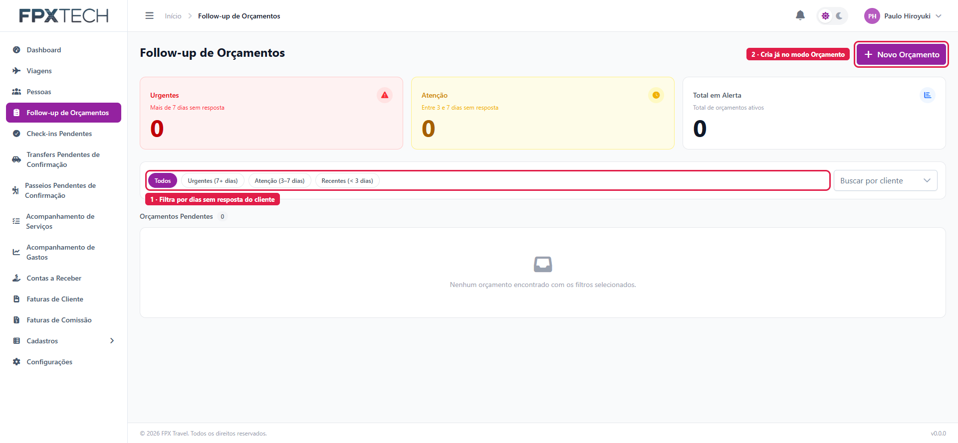
Task: Click the Faturas de Cliente document icon
Action: (16, 299)
